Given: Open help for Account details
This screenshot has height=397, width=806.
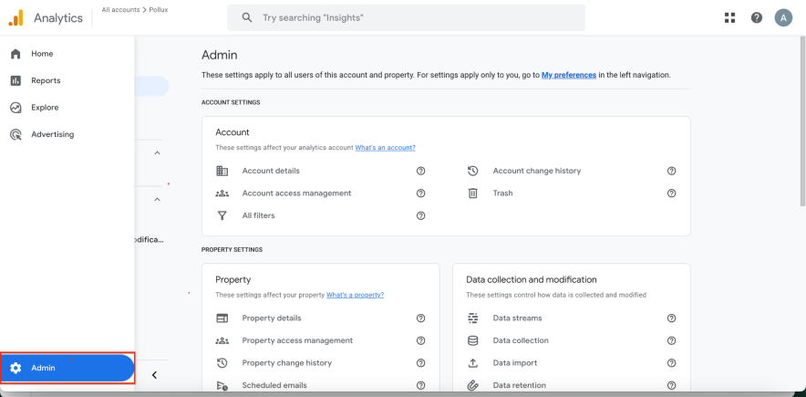Looking at the screenshot, I should coord(420,171).
